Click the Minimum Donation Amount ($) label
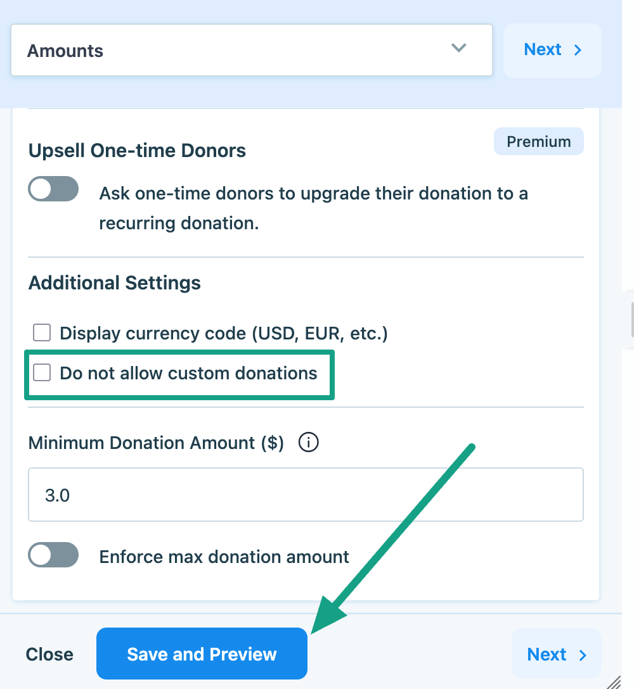The height and width of the screenshot is (689, 634). pyautogui.click(x=156, y=443)
